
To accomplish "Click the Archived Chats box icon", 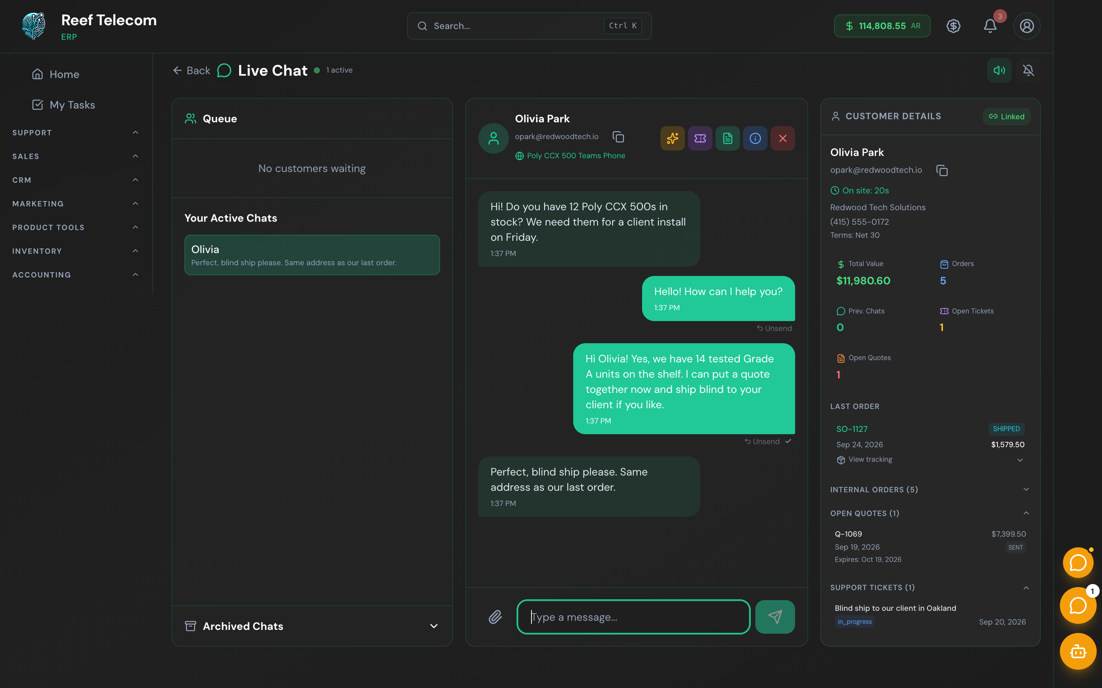I will click(x=190, y=626).
